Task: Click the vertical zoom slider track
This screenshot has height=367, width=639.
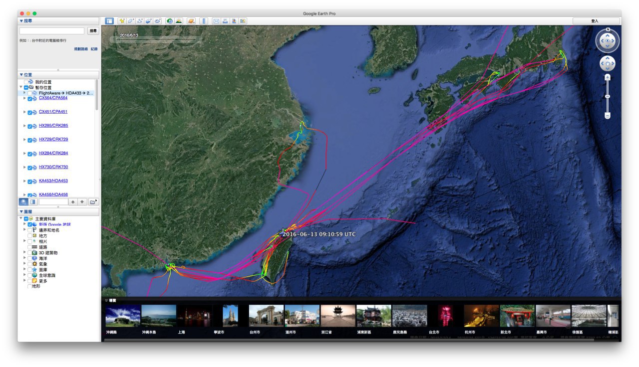Action: pos(608,96)
